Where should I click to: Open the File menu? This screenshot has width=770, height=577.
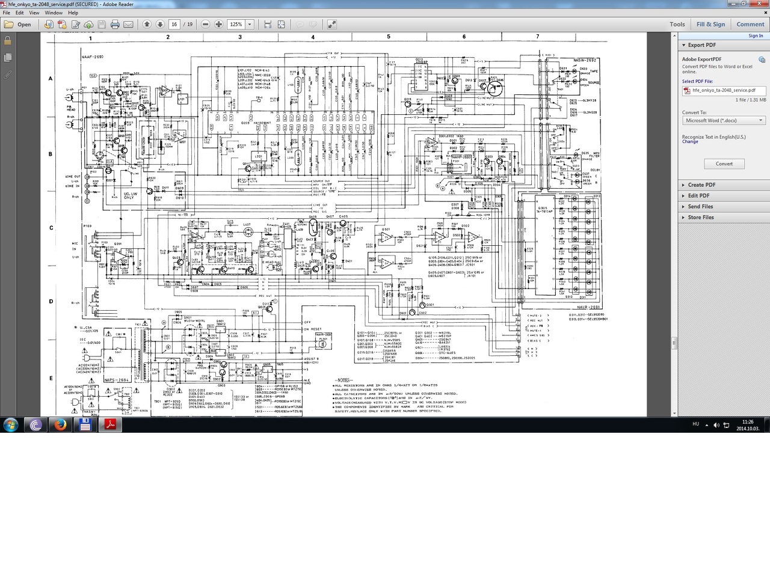click(7, 13)
